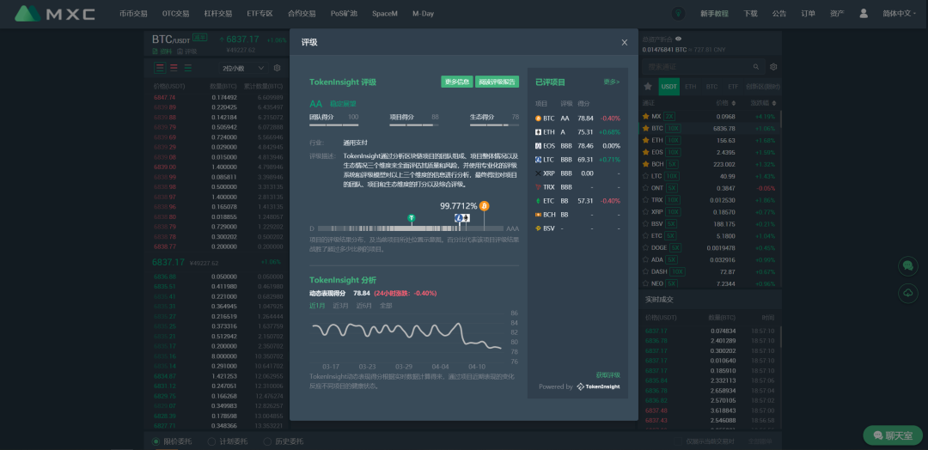
Task: Switch to the USDT market tab
Action: (669, 87)
